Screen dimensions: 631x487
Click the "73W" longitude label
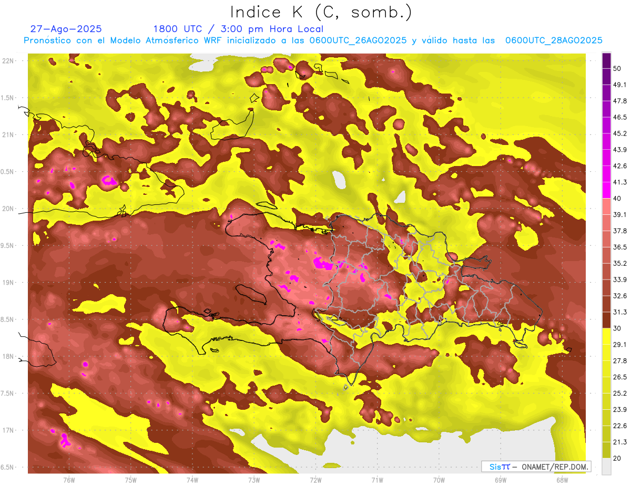(254, 480)
